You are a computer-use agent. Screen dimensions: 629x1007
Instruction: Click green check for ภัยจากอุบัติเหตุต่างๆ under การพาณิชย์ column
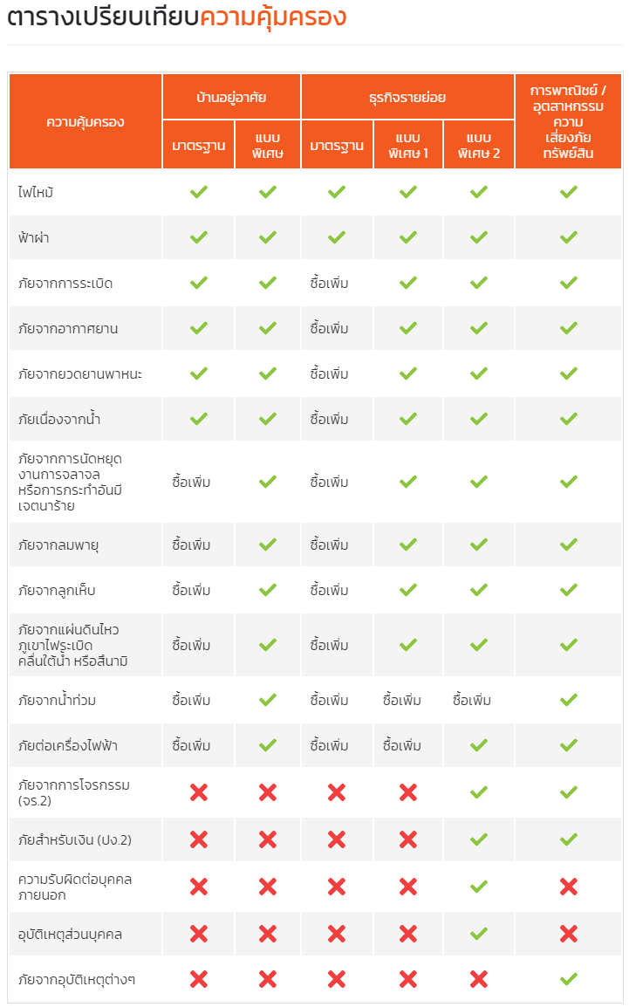click(x=568, y=979)
